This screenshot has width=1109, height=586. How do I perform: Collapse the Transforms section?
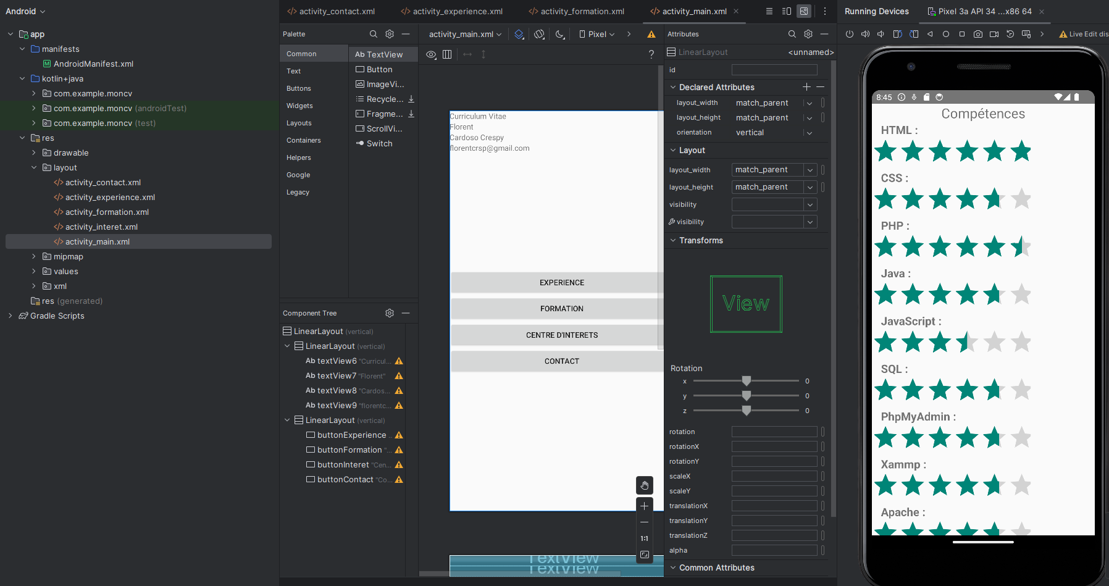[x=673, y=240]
